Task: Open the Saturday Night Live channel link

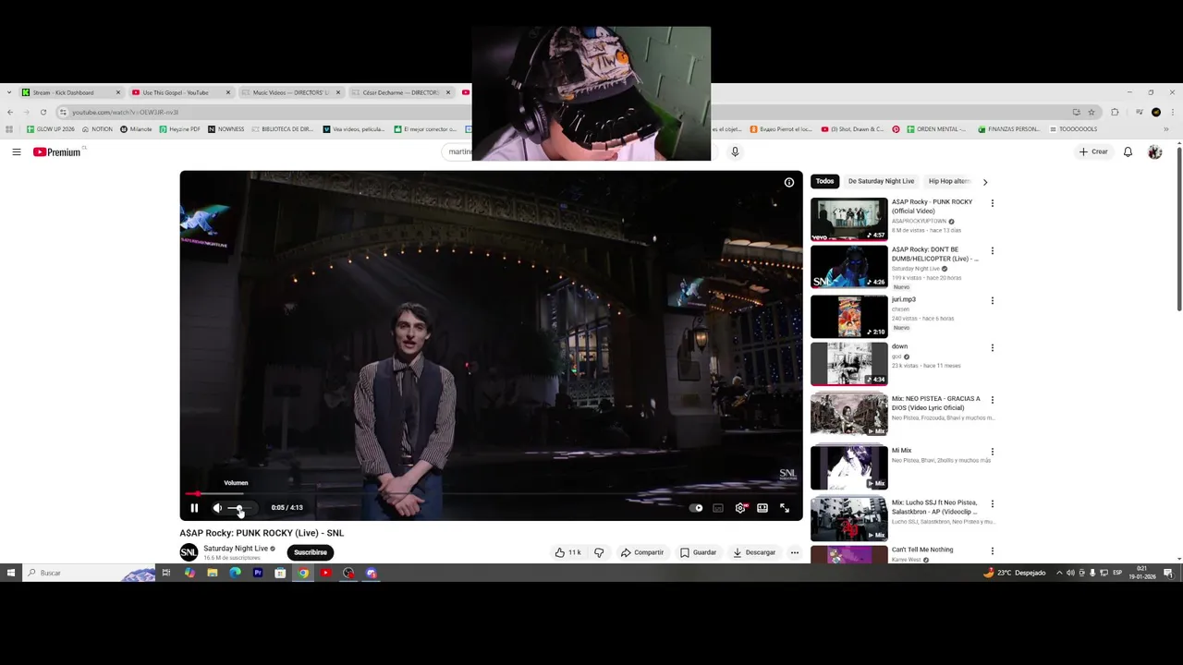Action: pyautogui.click(x=236, y=549)
